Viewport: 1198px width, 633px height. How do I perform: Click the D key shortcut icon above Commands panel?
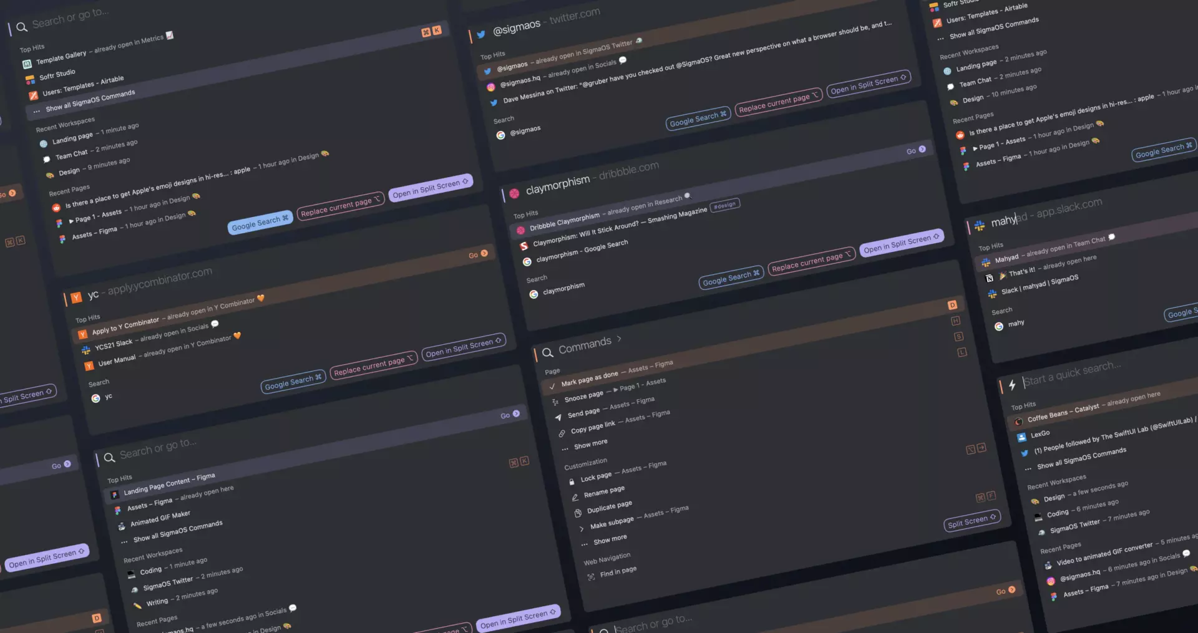[952, 305]
